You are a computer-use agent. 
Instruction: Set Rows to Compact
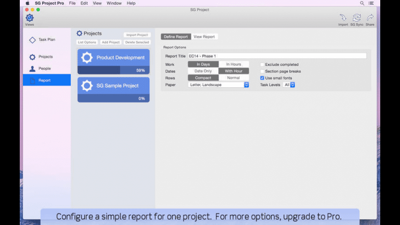[x=203, y=78]
